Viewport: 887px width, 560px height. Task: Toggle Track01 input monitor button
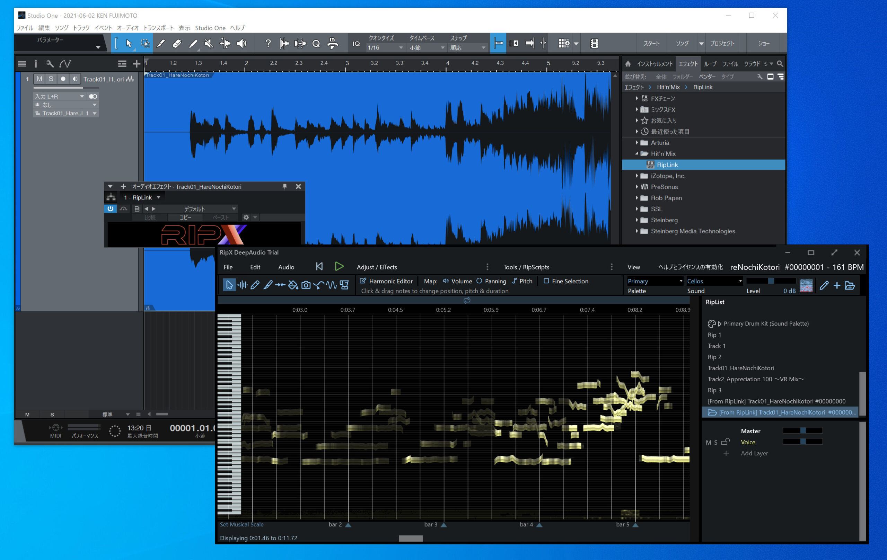pos(75,79)
